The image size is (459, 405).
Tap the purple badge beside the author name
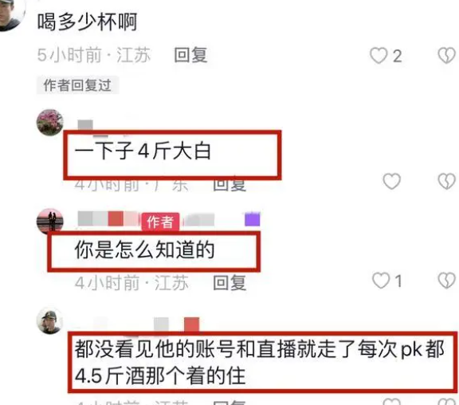[x=253, y=219]
